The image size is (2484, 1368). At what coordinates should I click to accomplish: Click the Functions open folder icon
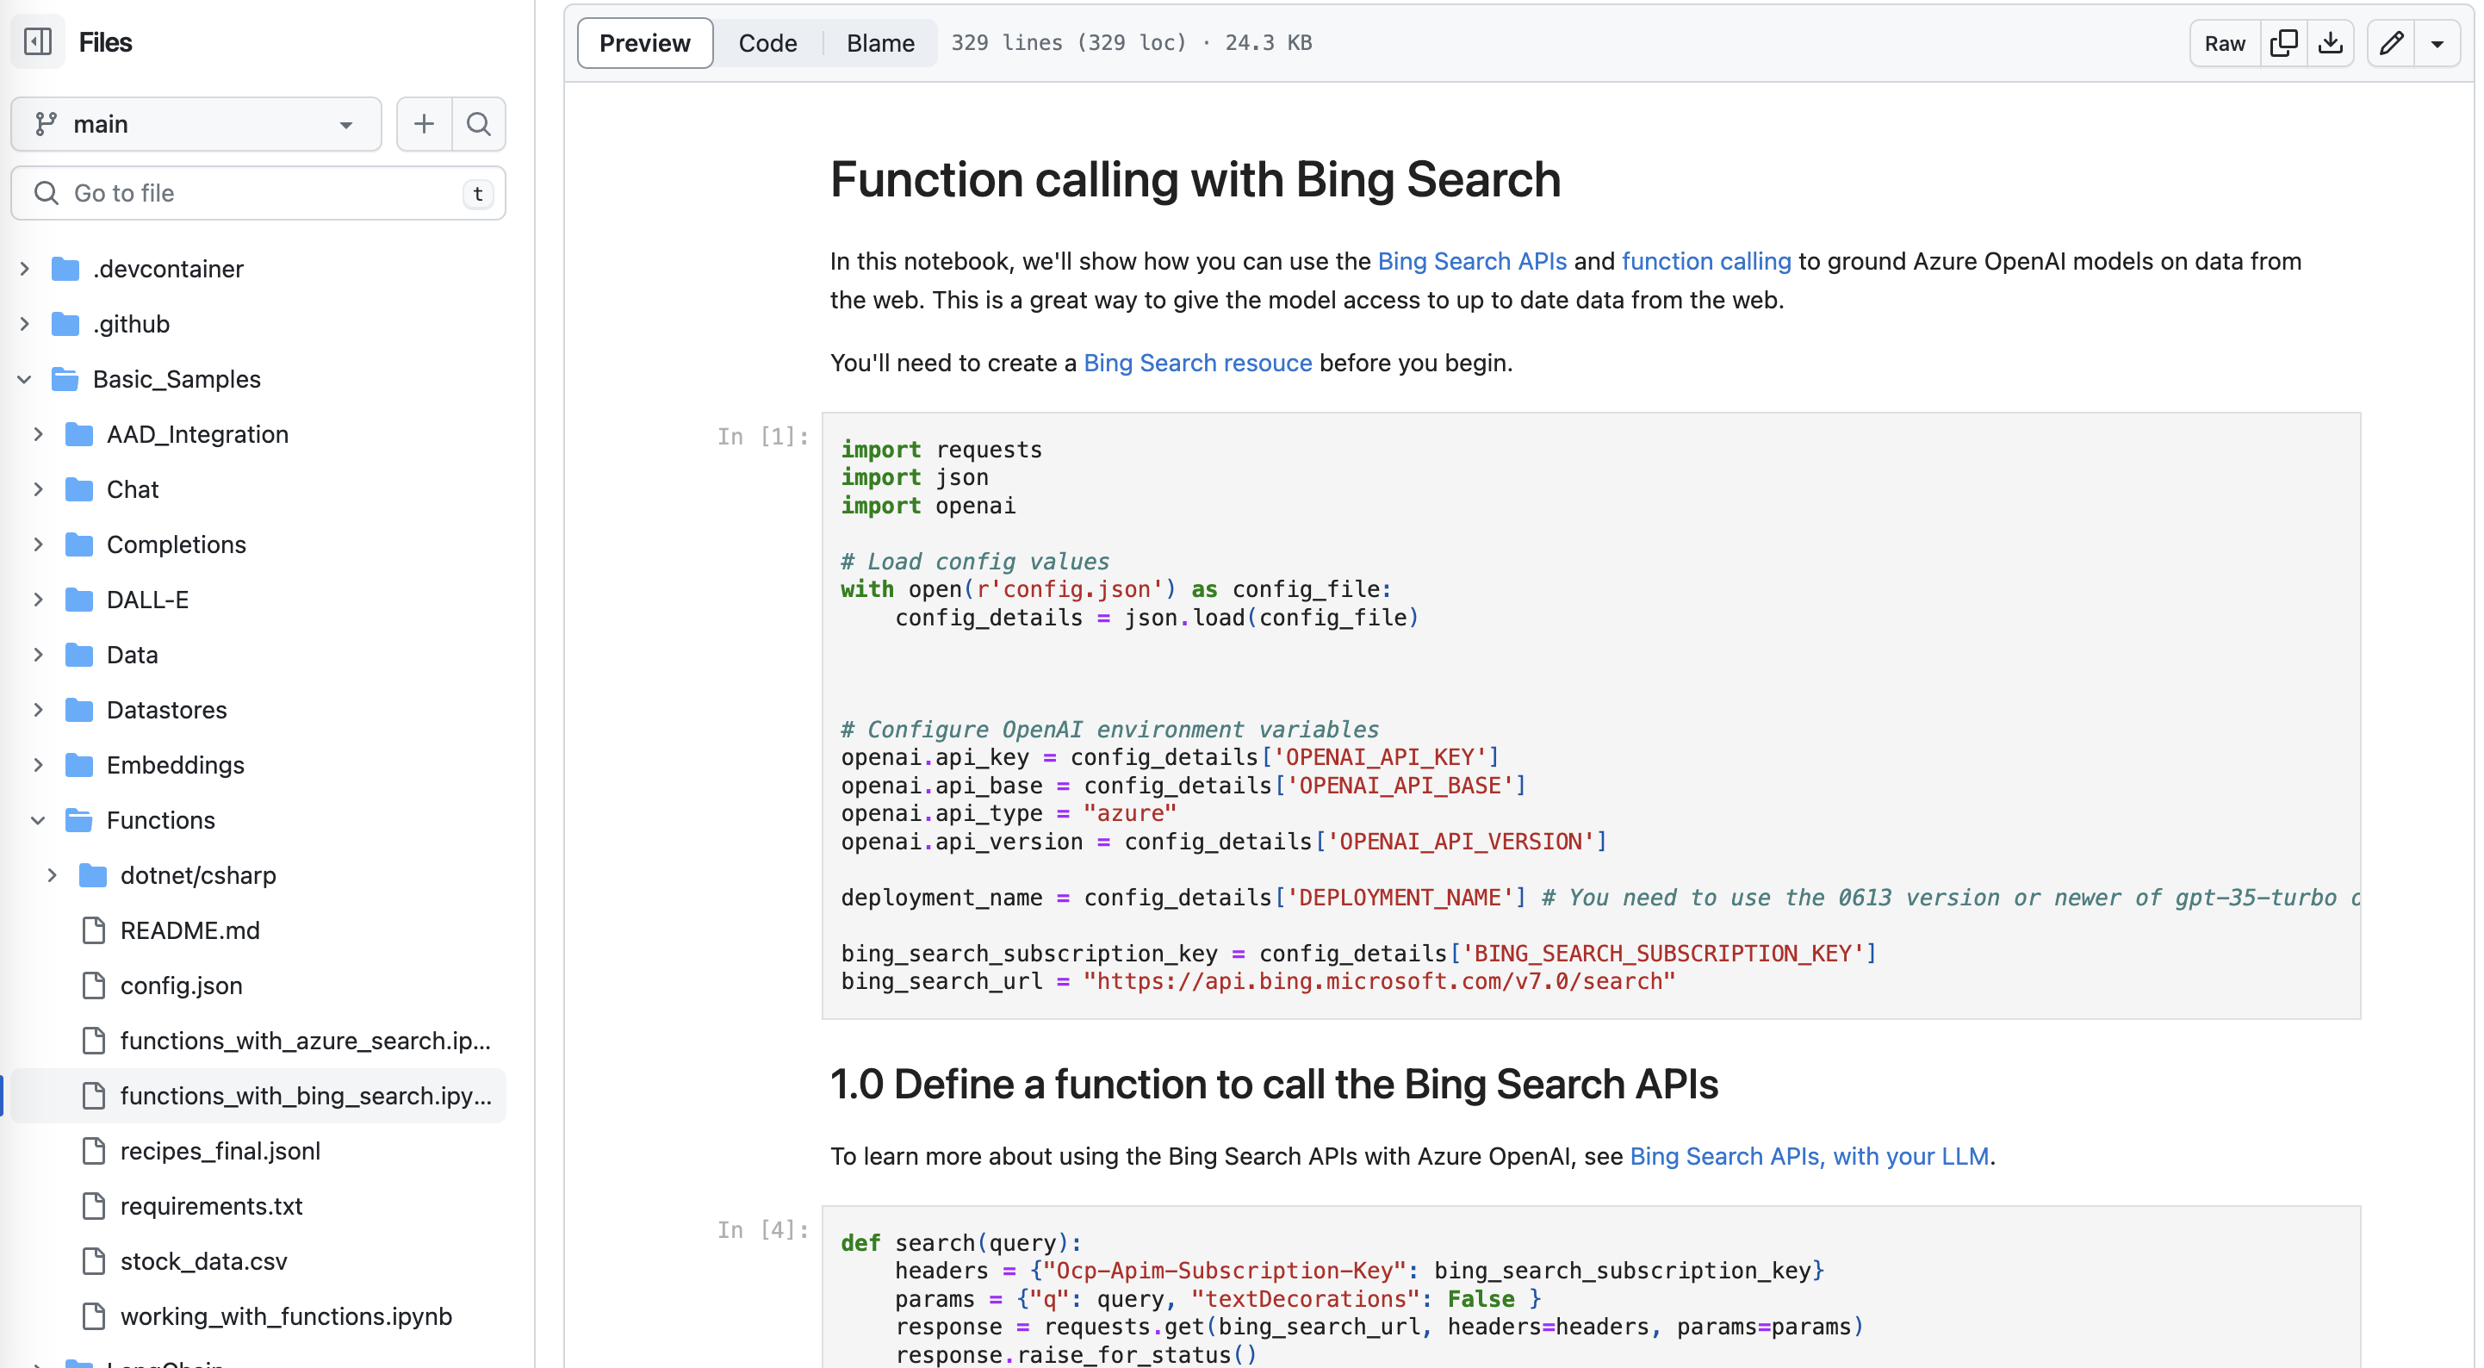coord(79,819)
